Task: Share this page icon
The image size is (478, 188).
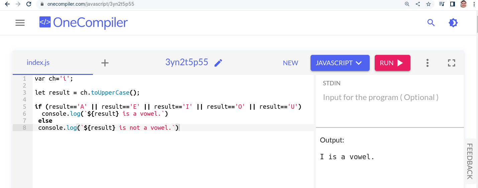Action: coord(417,4)
